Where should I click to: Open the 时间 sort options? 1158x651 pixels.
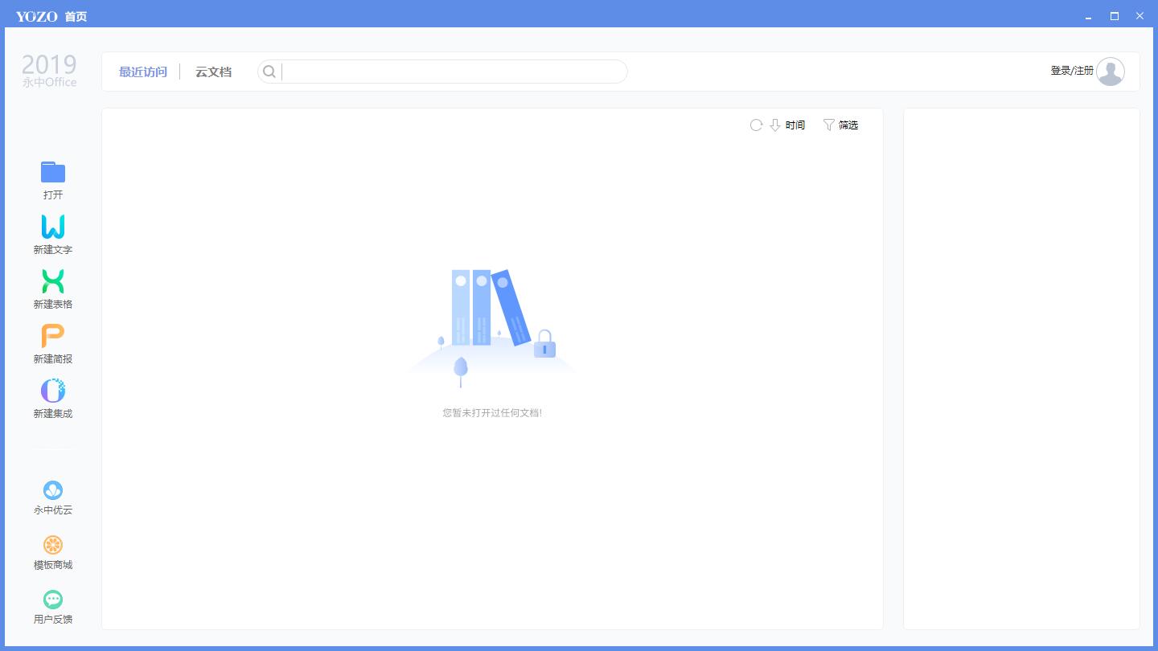pyautogui.click(x=794, y=125)
